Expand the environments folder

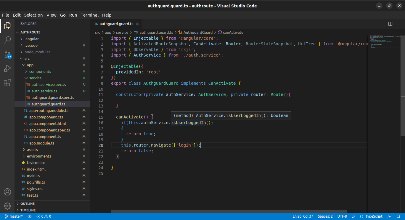tap(52, 156)
